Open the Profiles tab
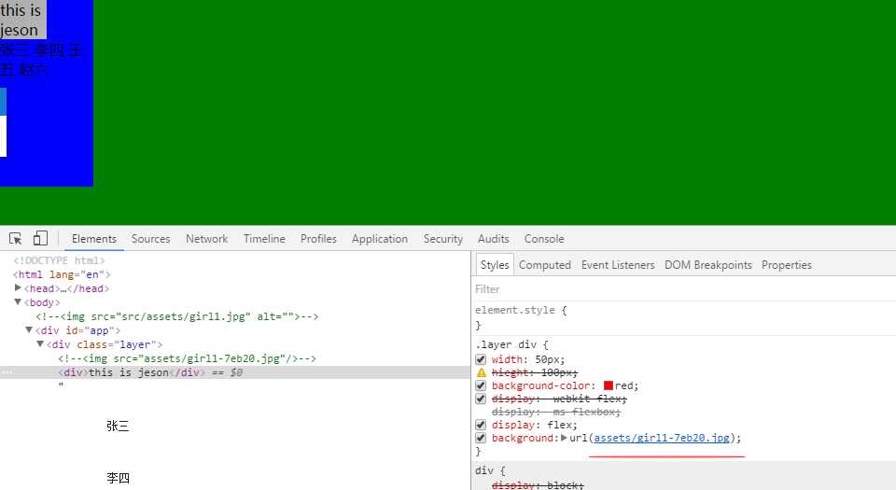This screenshot has height=490, width=896. click(318, 239)
